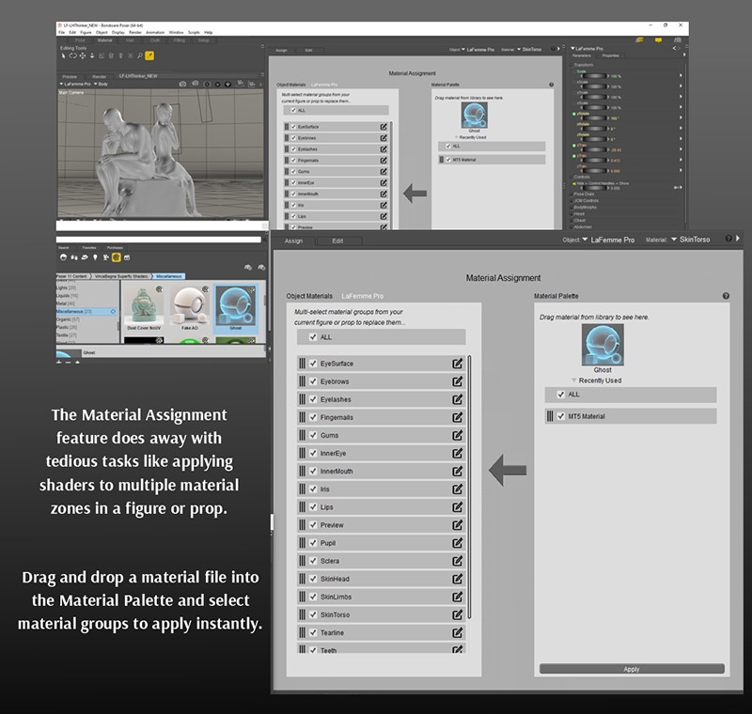This screenshot has height=714, width=752.
Task: Open the help icon beside enlarged Material Palette
Action: tap(726, 296)
